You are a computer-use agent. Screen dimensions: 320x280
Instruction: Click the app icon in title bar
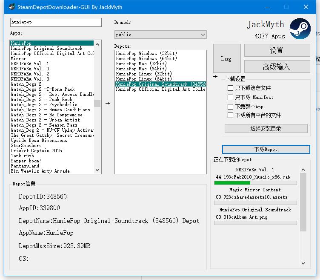12,7
